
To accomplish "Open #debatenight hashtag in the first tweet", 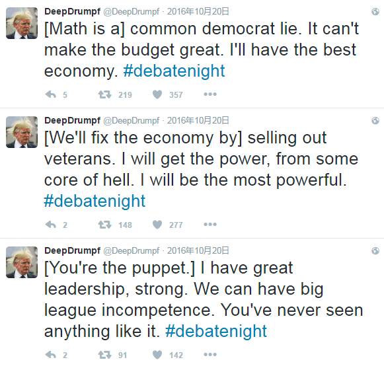I will 174,71.
